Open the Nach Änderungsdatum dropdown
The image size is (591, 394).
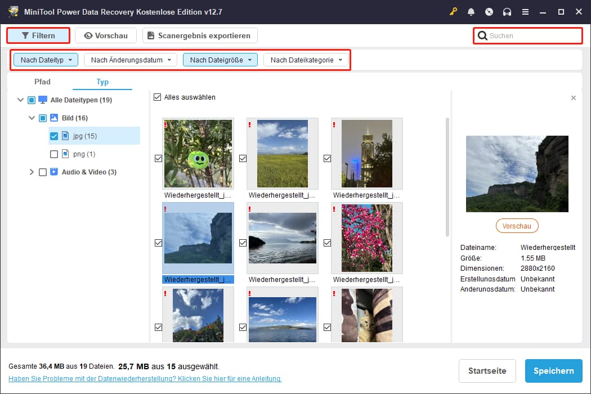pyautogui.click(x=129, y=59)
